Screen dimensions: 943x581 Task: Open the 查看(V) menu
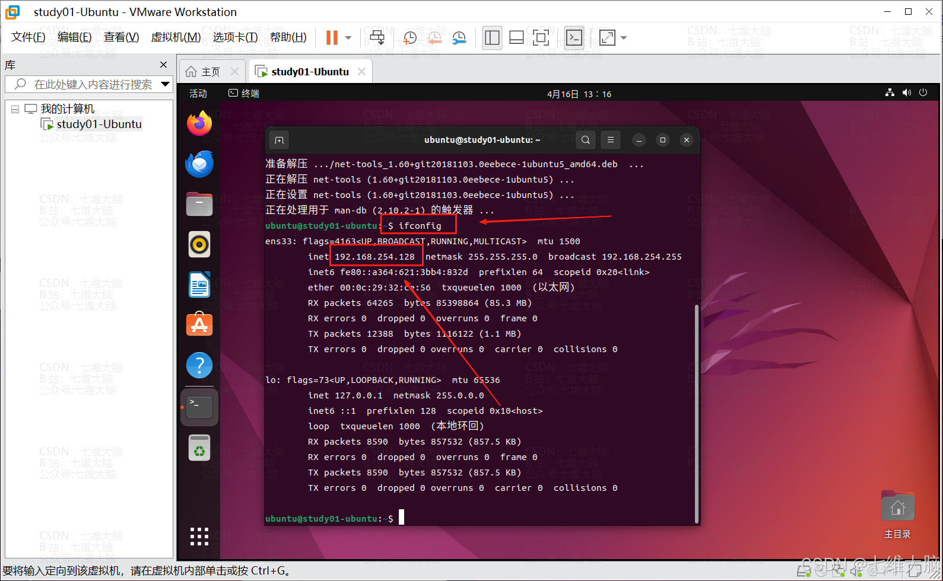[x=121, y=37]
